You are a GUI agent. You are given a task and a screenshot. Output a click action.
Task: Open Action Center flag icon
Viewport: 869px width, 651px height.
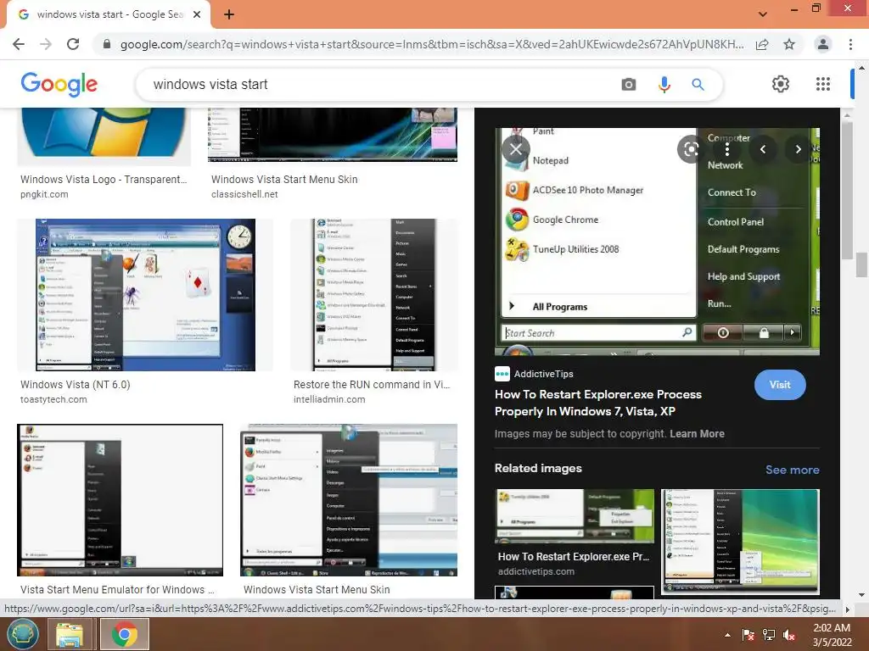(748, 635)
